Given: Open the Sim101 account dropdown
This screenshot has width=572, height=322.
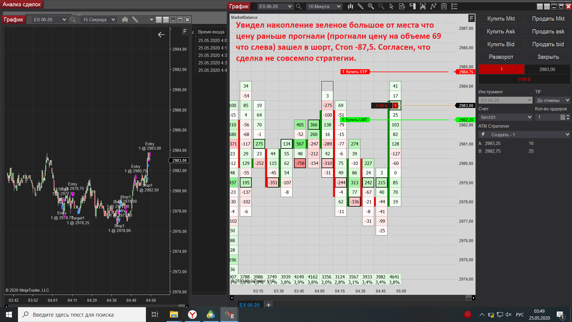Looking at the screenshot, I should pos(505,117).
